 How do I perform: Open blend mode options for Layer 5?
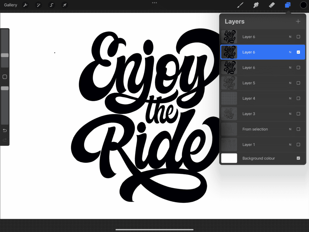coord(290,83)
